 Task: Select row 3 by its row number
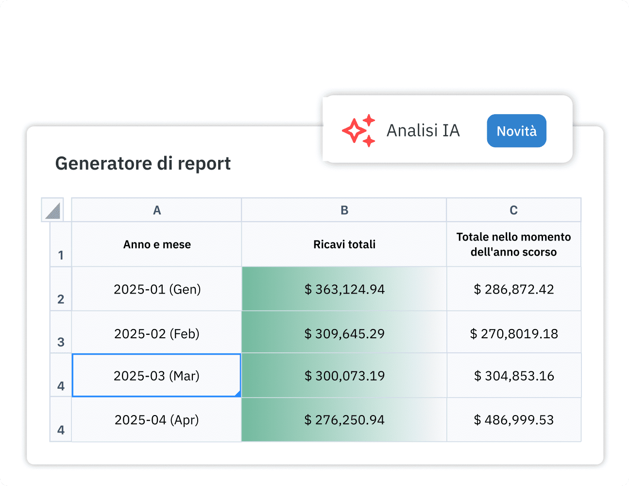click(x=60, y=342)
